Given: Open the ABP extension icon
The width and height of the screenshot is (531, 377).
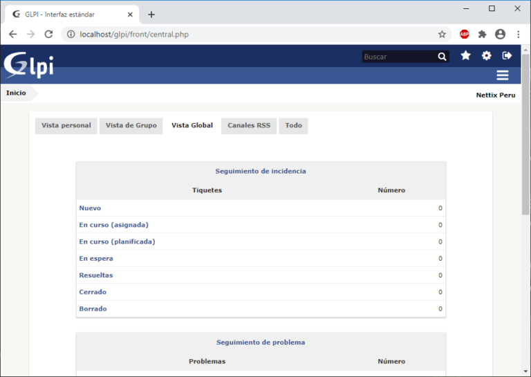Looking at the screenshot, I should coord(464,34).
